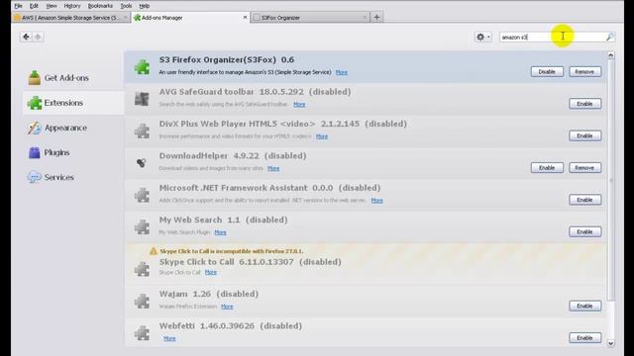Screen dimensions: 634x356
Task: Click scrollbar down arrow in extensions list
Action: 610,343
